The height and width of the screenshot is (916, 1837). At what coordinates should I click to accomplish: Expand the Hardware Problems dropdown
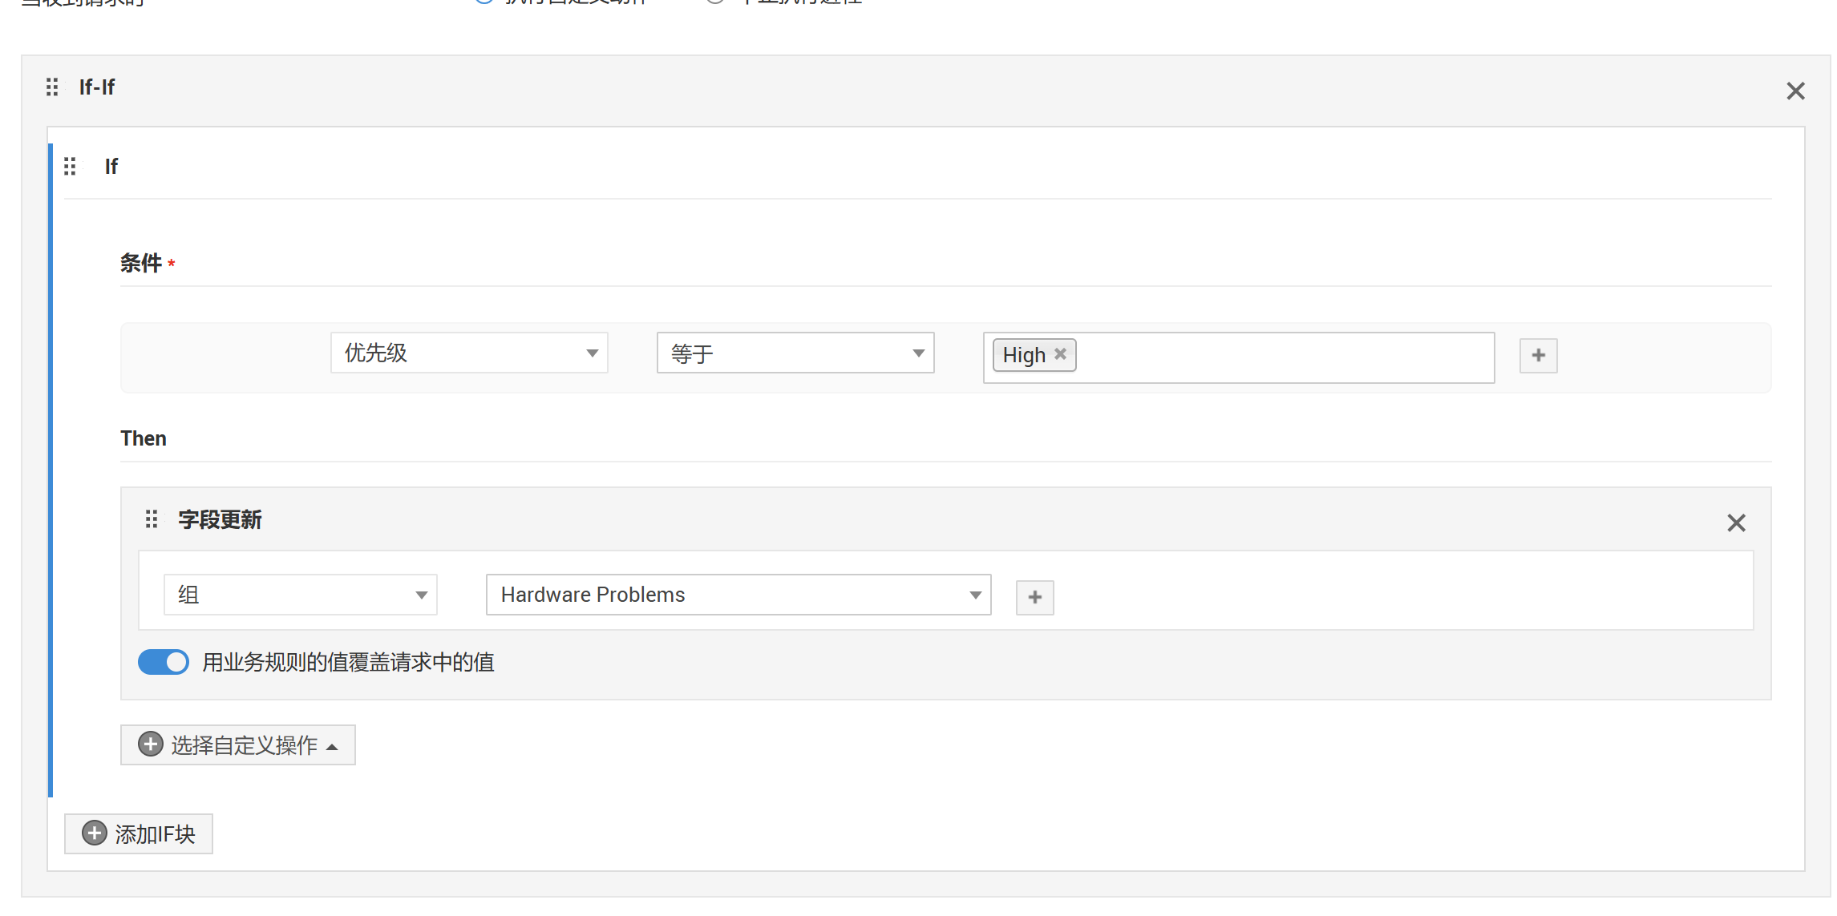pos(738,595)
